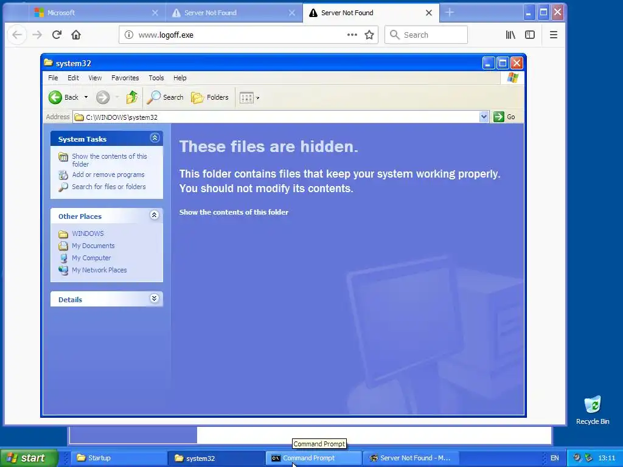Click sidebar Show the contents of this folder
This screenshot has width=623, height=467.
(x=110, y=160)
